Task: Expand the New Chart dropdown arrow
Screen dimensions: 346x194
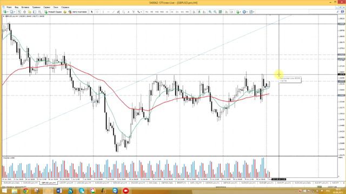Action: (x=8, y=12)
